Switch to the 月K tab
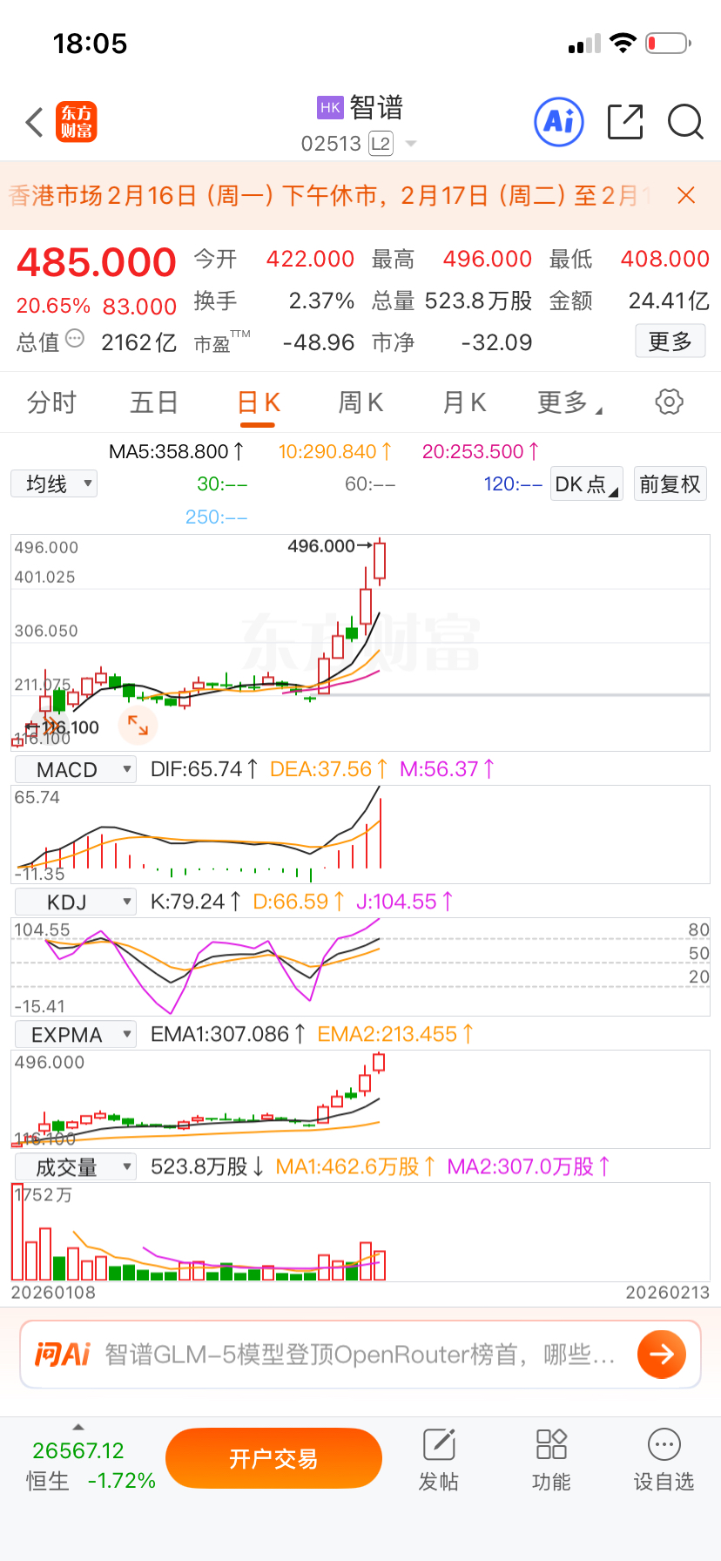 coord(464,402)
